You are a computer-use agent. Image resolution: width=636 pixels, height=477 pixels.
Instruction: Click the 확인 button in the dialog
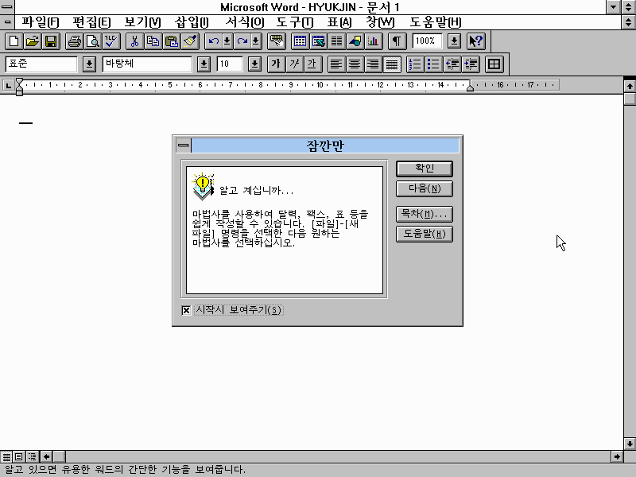coord(425,169)
